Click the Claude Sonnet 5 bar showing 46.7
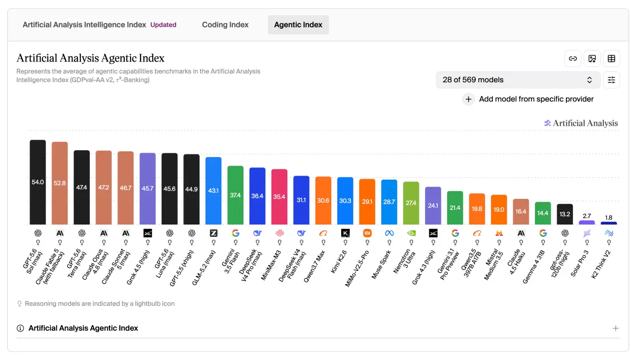This screenshot has width=631, height=355. coord(126,188)
